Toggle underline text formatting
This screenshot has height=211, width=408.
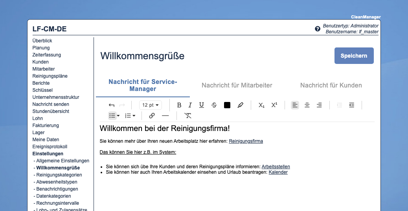tap(202, 105)
